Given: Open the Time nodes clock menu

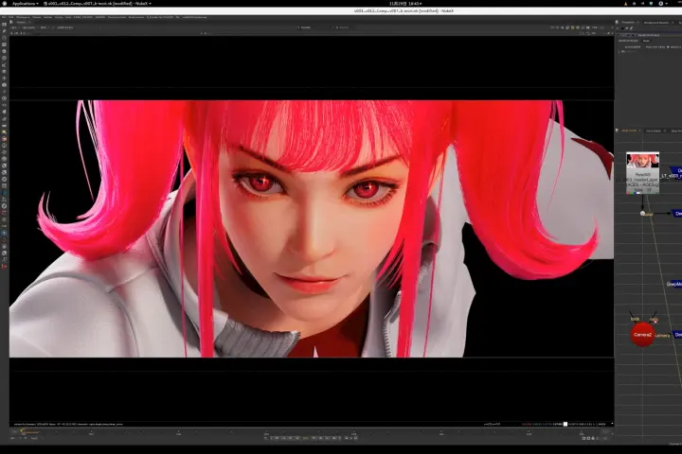Looking at the screenshot, I should point(5,38).
